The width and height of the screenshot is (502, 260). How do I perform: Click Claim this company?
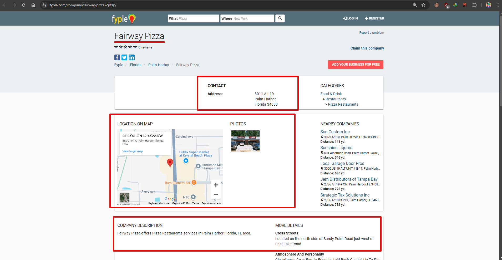click(367, 48)
